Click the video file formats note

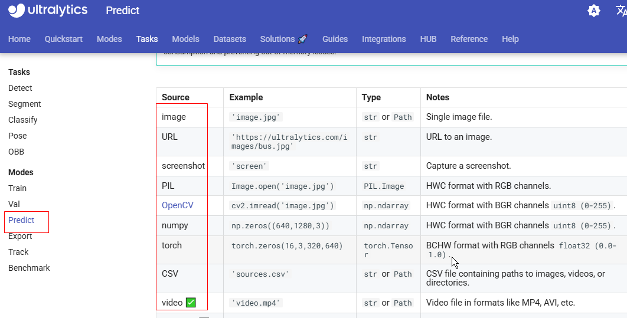click(x=500, y=303)
